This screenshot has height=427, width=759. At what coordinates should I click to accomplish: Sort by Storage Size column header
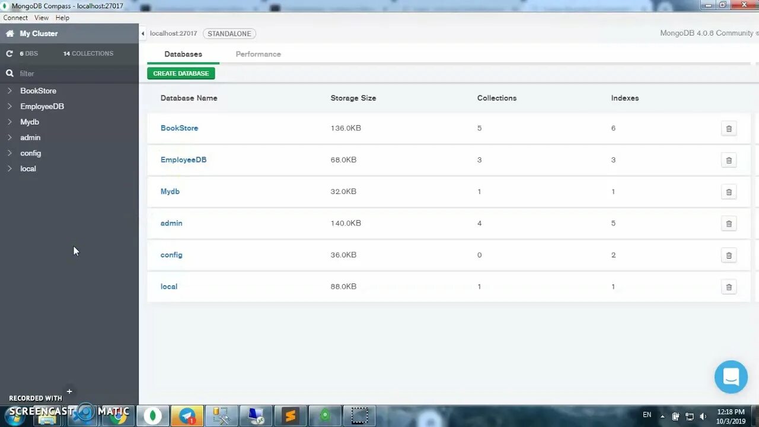[353, 98]
